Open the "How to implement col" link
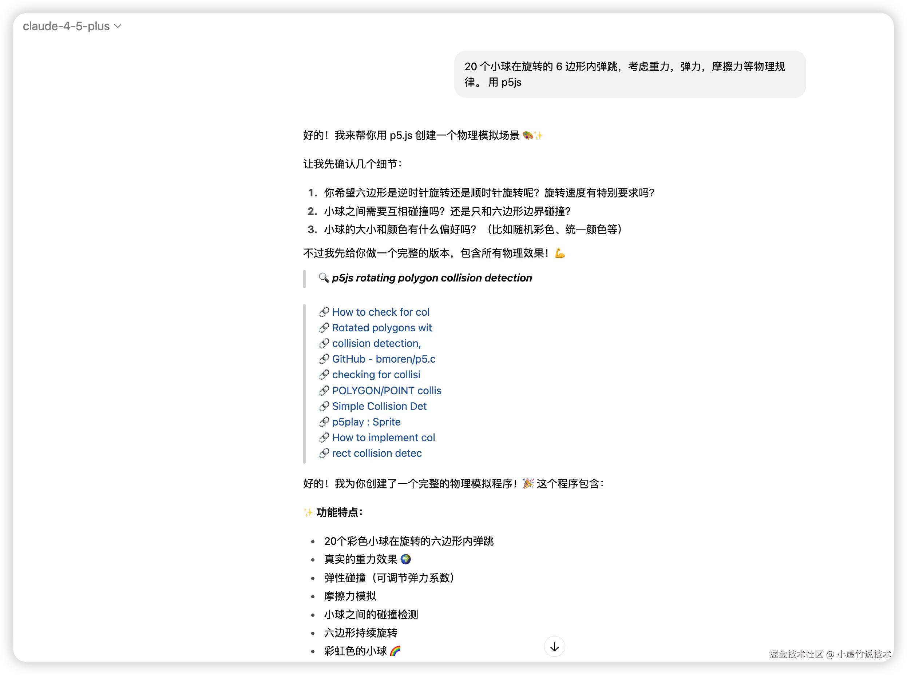Image resolution: width=907 pixels, height=675 pixels. click(383, 438)
